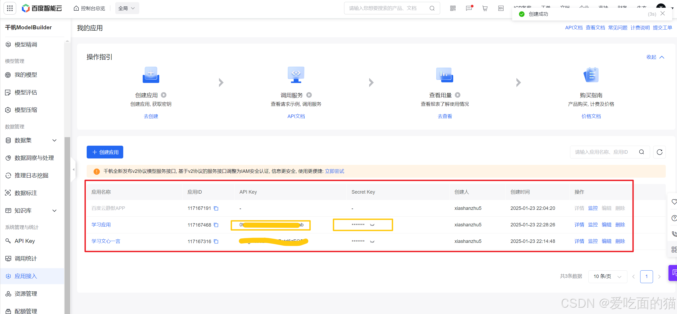The height and width of the screenshot is (314, 677).
Task: Open the QR code icon
Action: point(453,8)
